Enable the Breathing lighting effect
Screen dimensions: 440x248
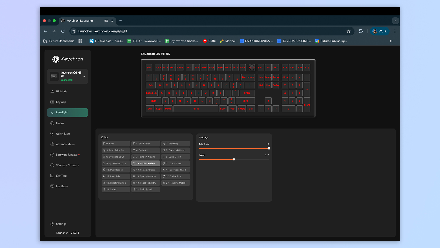175,144
